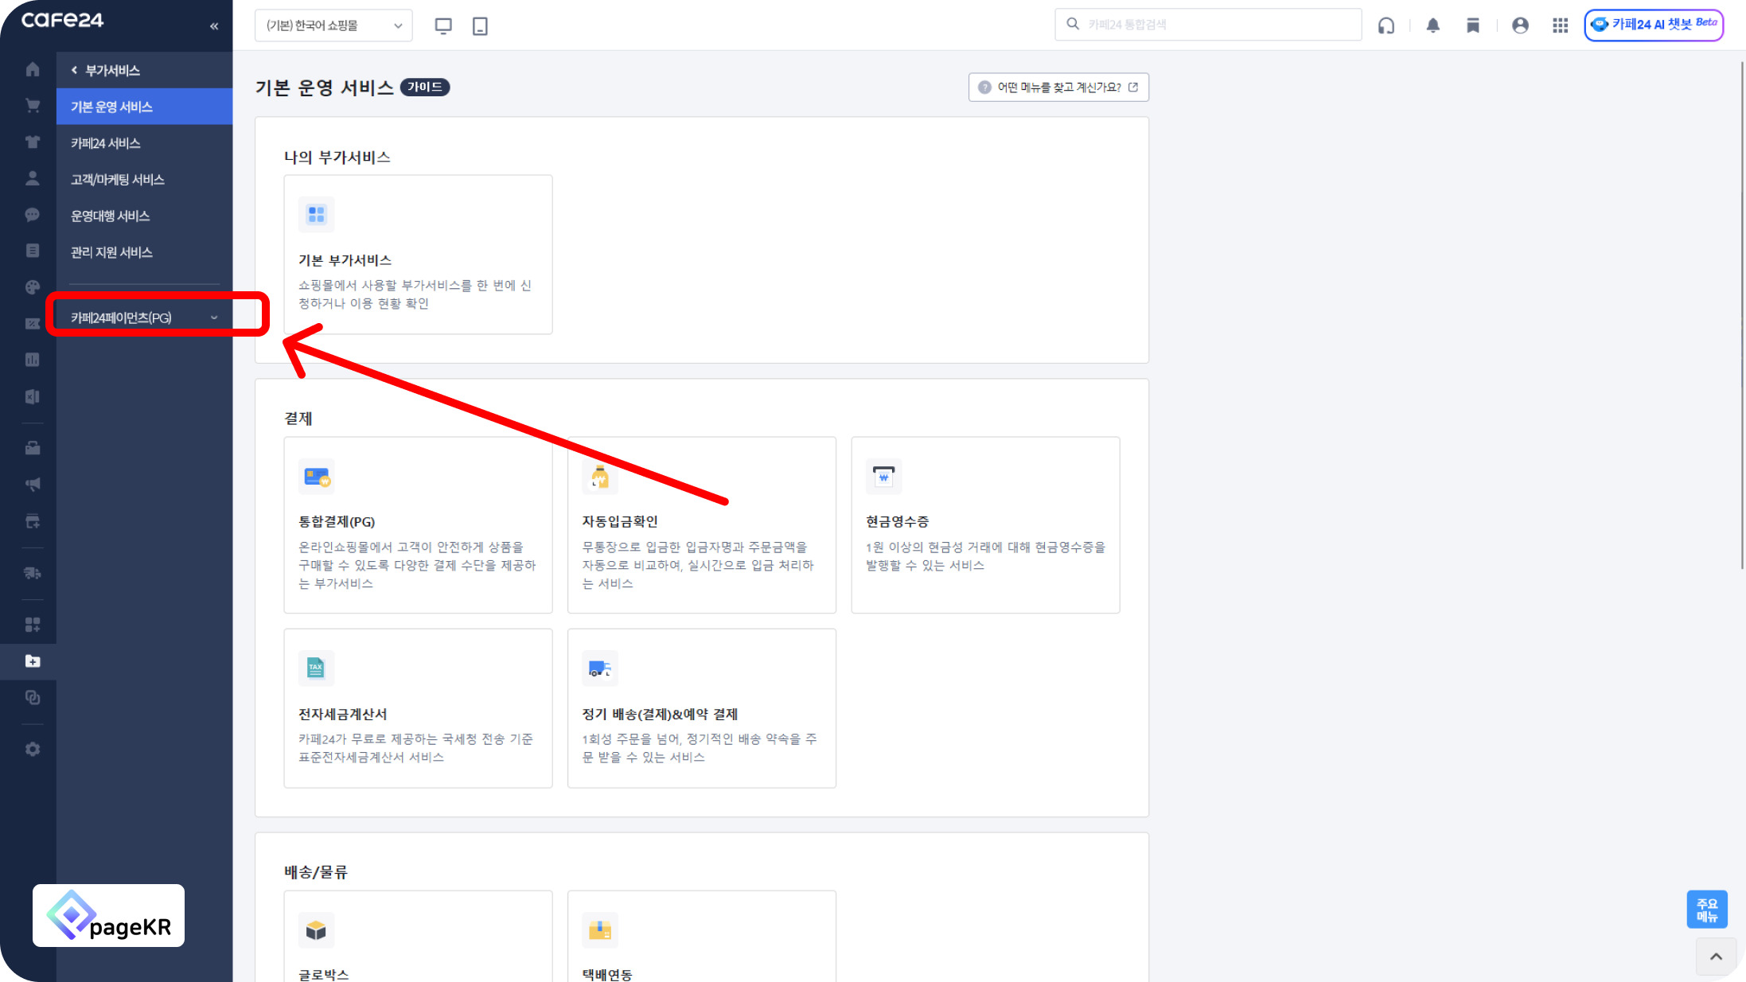1746x982 pixels.
Task: Open the apps grid icon
Action: [x=1560, y=25]
